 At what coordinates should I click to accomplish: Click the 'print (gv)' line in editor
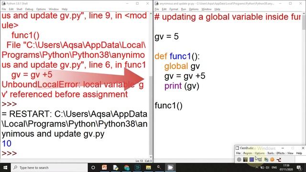[182, 86]
